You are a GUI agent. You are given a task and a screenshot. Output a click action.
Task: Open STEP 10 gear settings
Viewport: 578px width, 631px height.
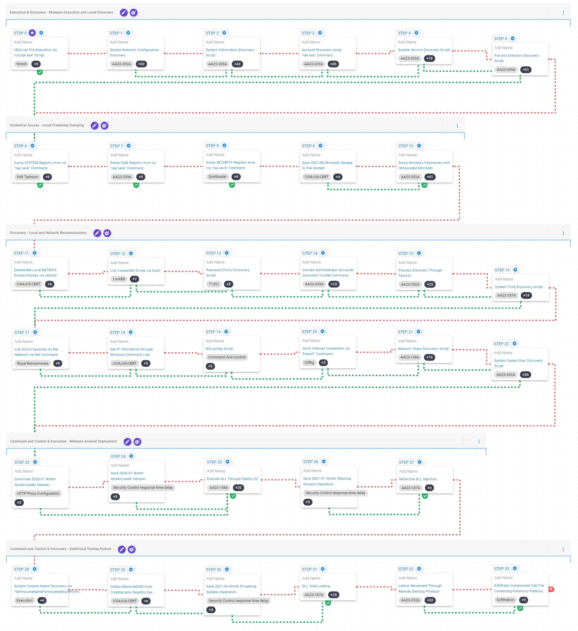419,146
